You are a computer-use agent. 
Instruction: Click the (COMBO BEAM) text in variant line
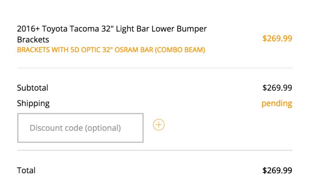click(x=180, y=50)
